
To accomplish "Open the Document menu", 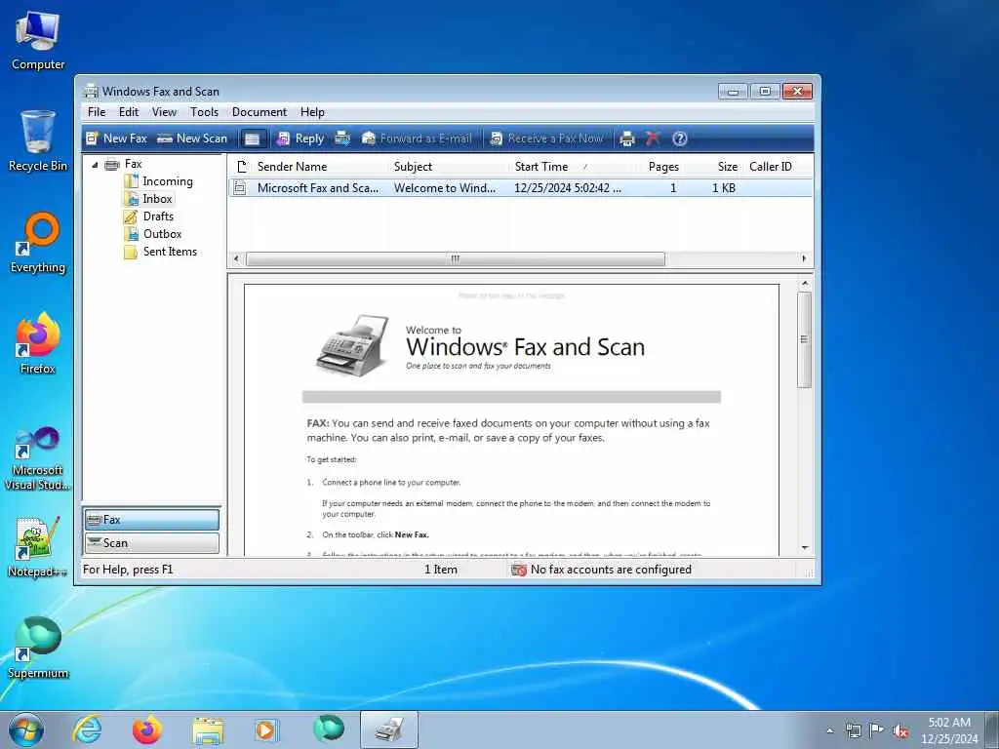I will 260,112.
